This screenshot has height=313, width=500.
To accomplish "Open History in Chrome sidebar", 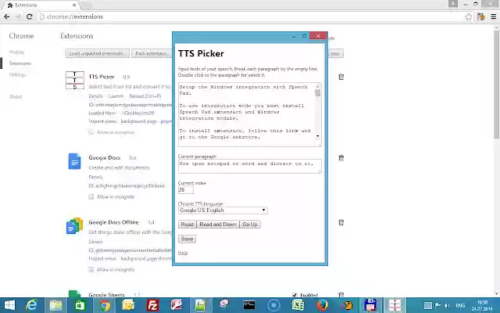I will tap(16, 52).
